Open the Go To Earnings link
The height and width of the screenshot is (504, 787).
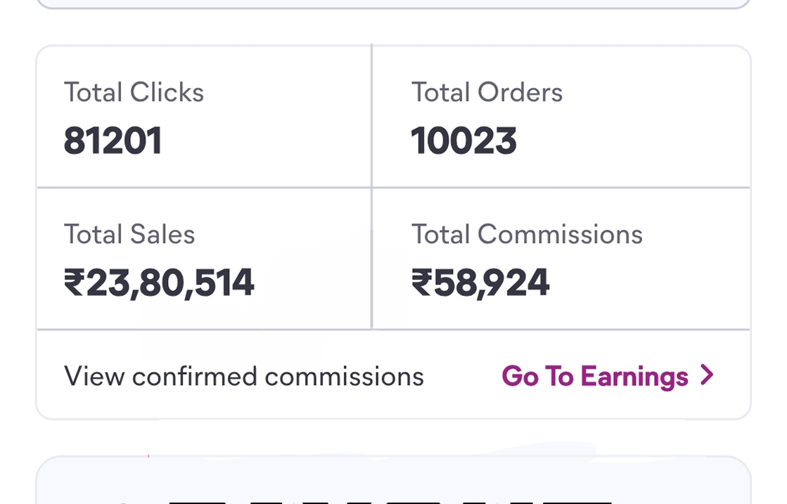click(594, 377)
